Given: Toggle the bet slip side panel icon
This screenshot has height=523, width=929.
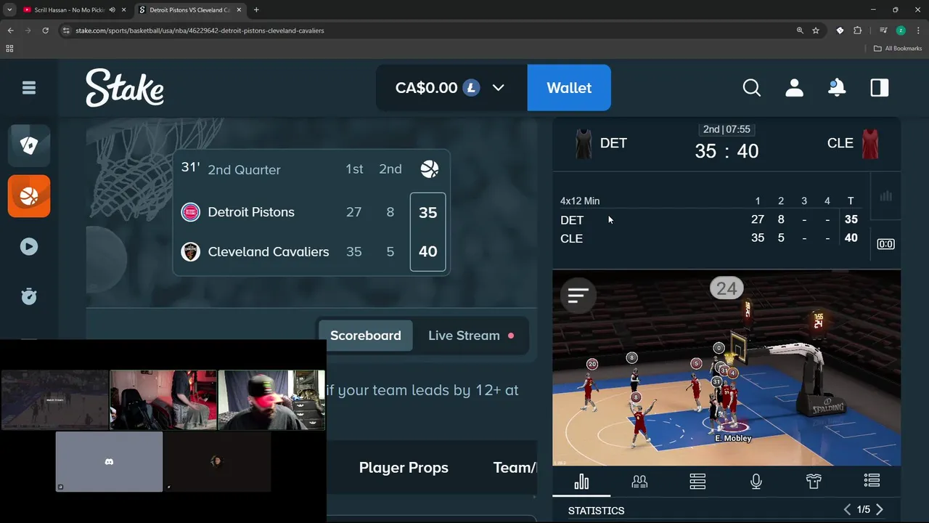Looking at the screenshot, I should click(880, 88).
